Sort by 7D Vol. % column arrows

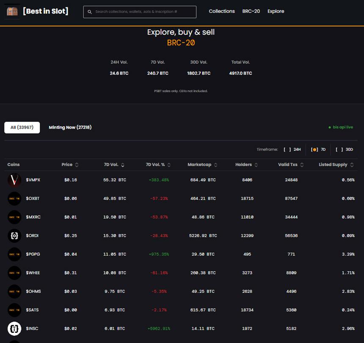coord(169,165)
